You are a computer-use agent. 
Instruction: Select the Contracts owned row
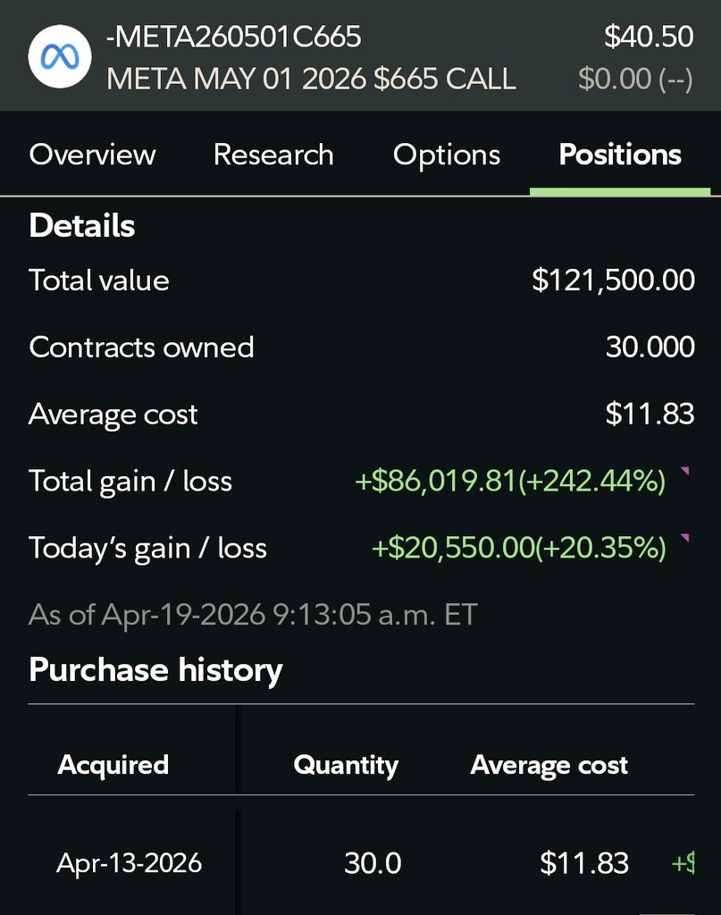click(361, 348)
